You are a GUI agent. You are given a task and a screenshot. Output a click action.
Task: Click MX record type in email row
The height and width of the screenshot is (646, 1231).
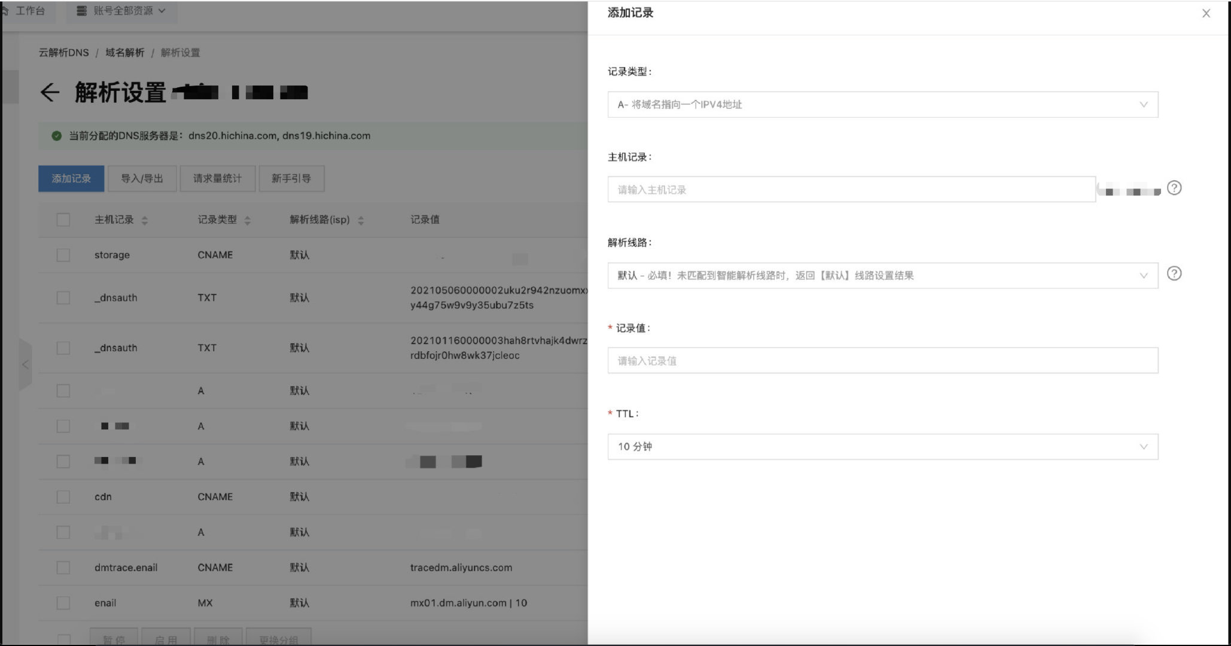pyautogui.click(x=205, y=602)
